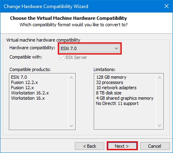Click the Limitations list up scroll arrow
Image resolution: width=173 pixels, height=153 pixels.
(x=160, y=78)
